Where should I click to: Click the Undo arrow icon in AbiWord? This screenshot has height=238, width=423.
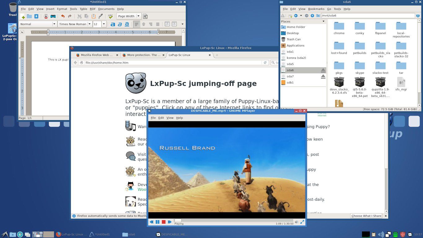coord(63,16)
